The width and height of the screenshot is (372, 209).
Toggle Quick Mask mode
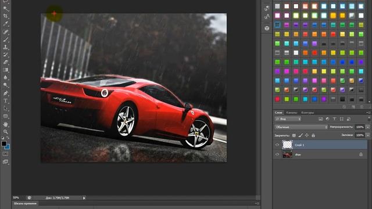pyautogui.click(x=5, y=154)
